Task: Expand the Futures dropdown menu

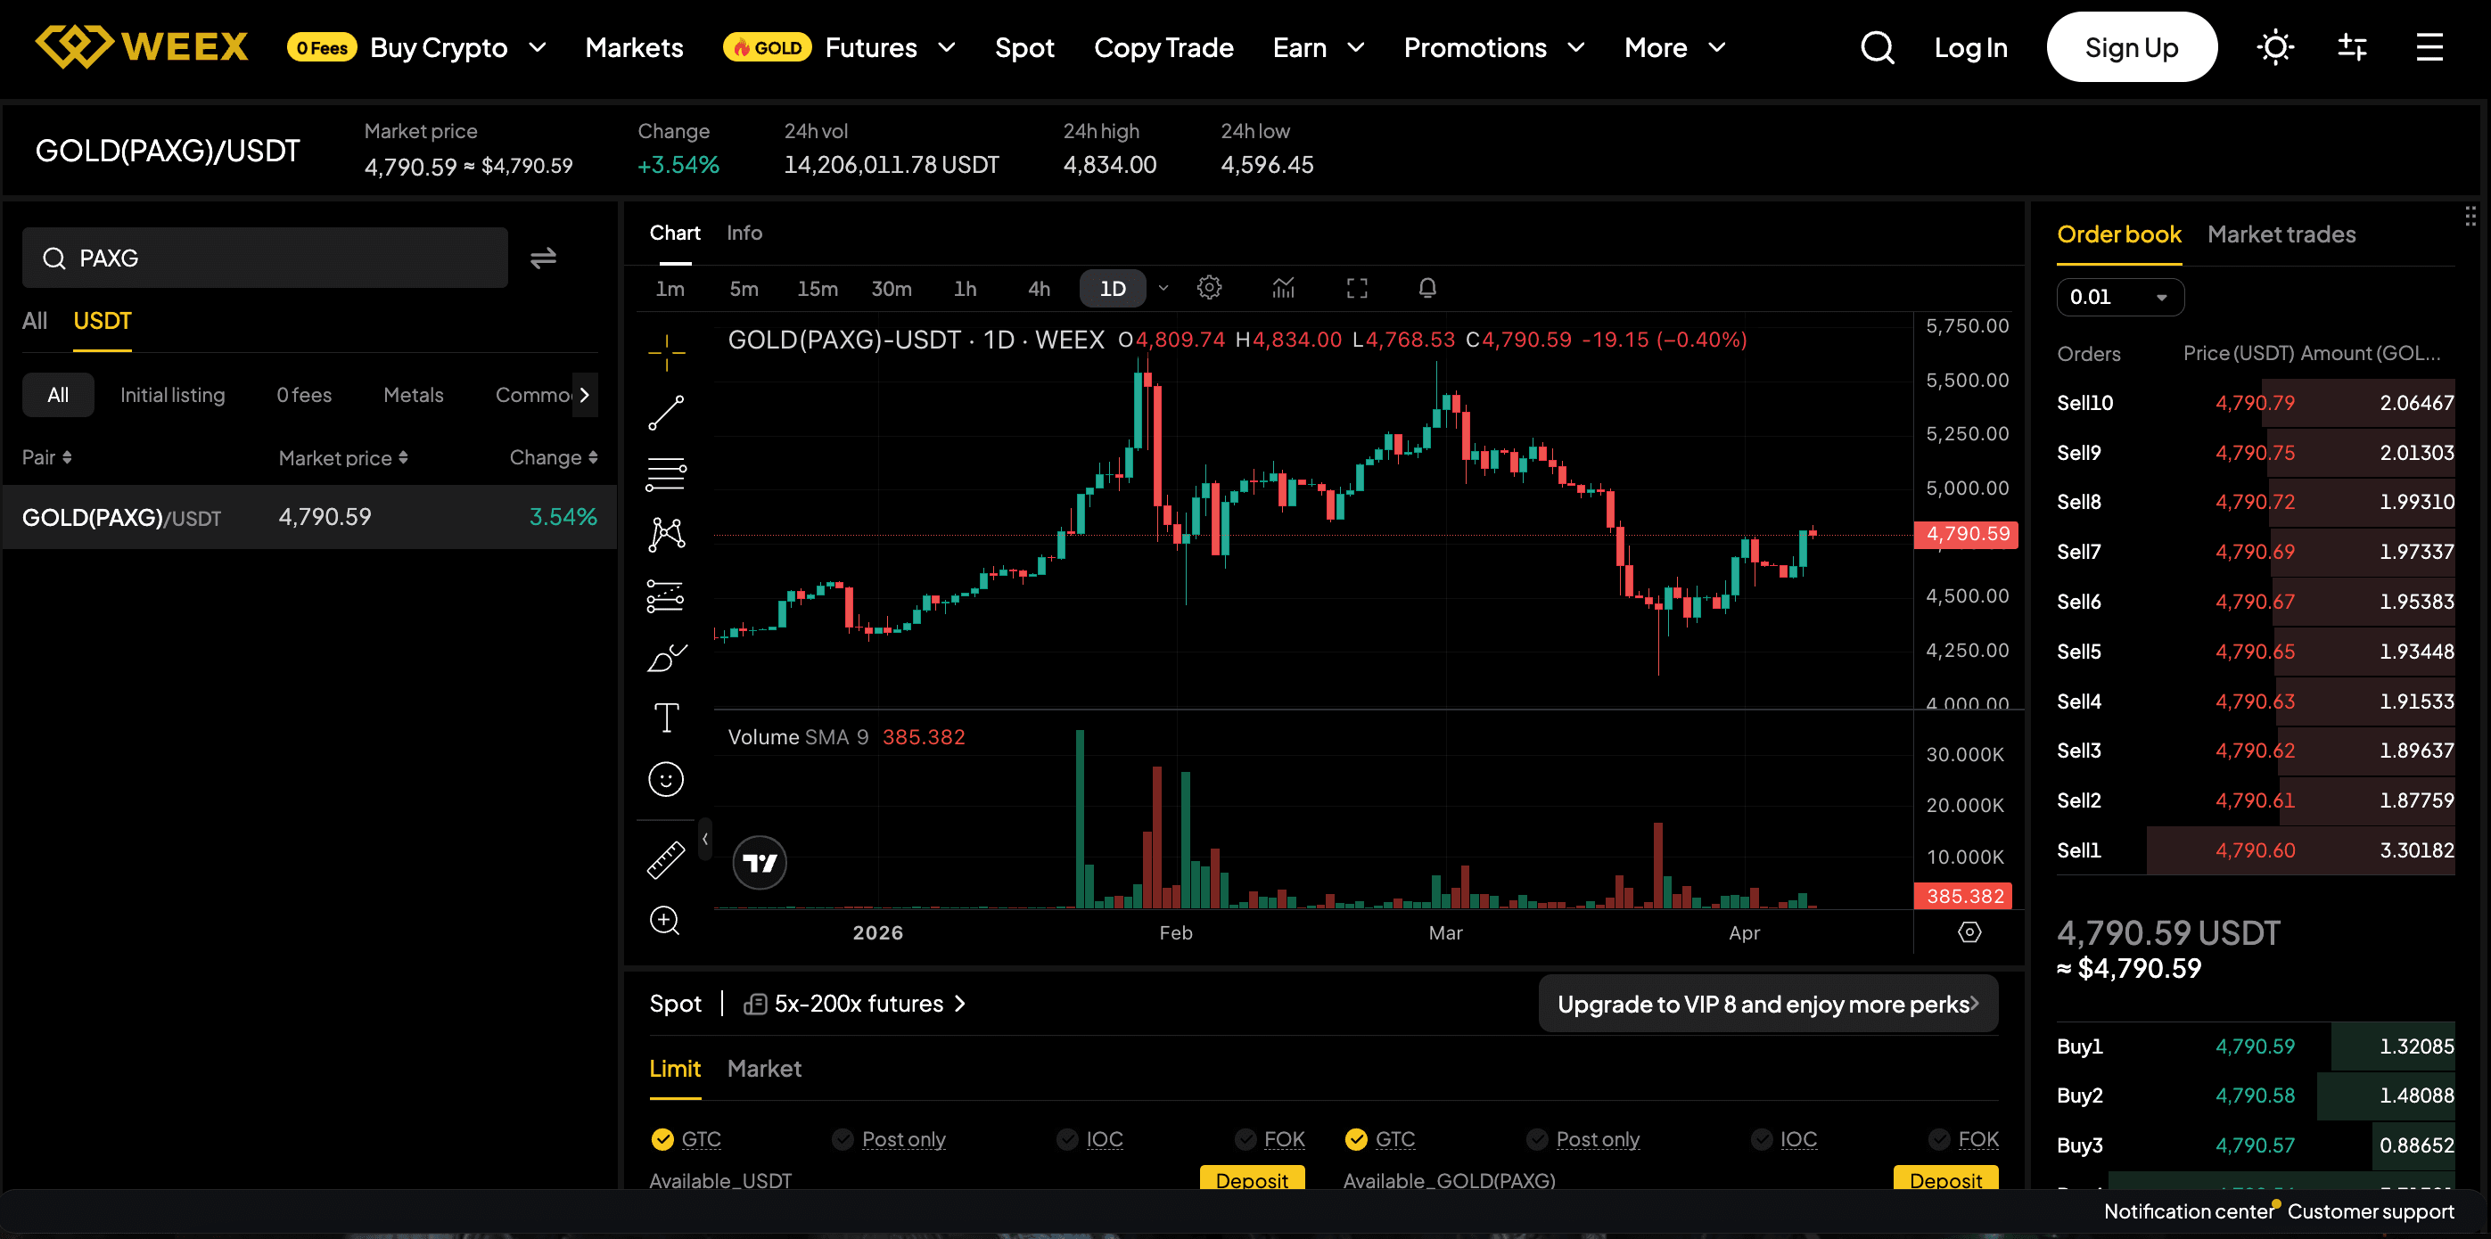Action: 947,47
